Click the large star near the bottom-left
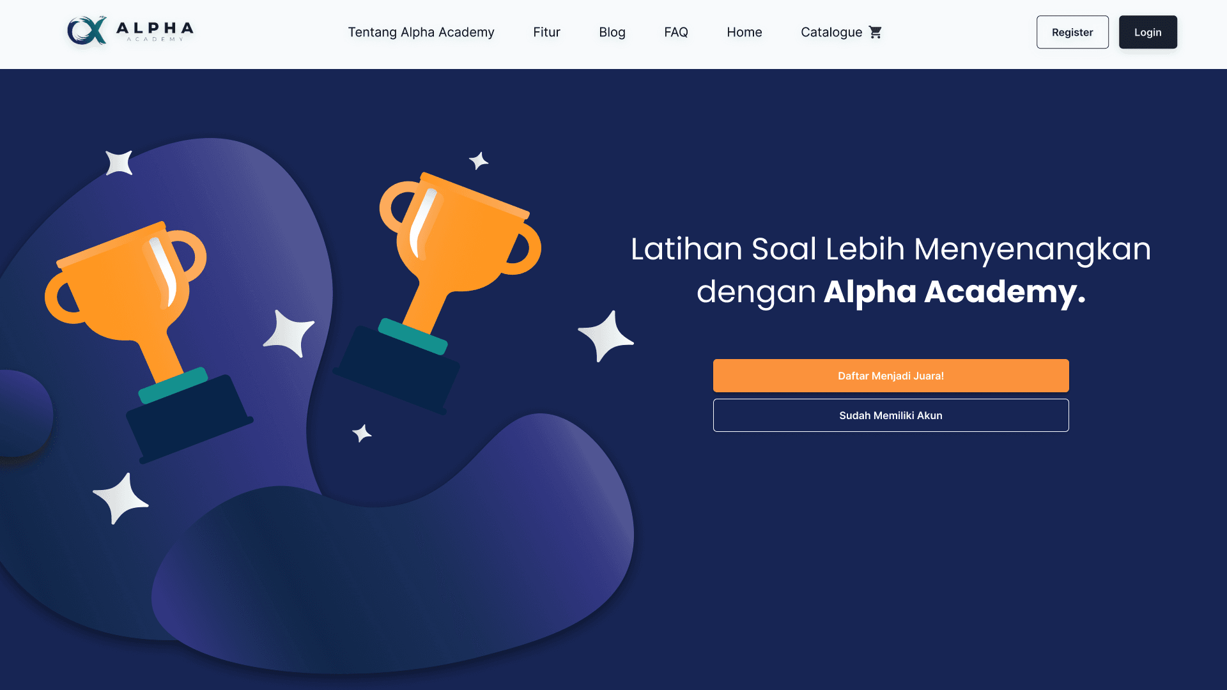 pyautogui.click(x=120, y=498)
